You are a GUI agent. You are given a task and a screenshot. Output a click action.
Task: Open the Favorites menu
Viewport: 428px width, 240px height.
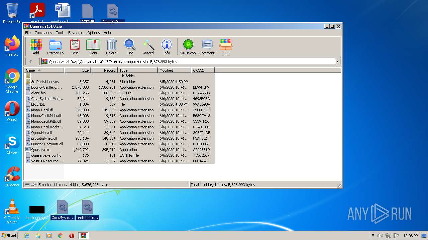76,33
